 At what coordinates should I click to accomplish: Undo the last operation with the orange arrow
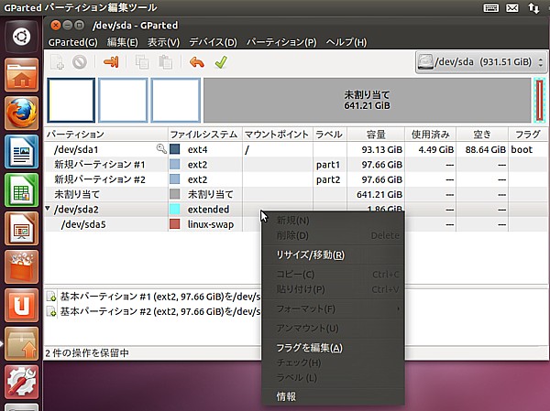point(197,62)
